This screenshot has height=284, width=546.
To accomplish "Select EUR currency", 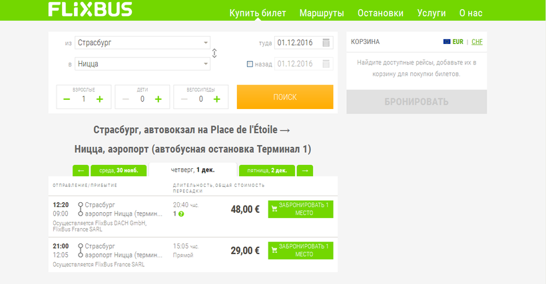I will coord(458,42).
